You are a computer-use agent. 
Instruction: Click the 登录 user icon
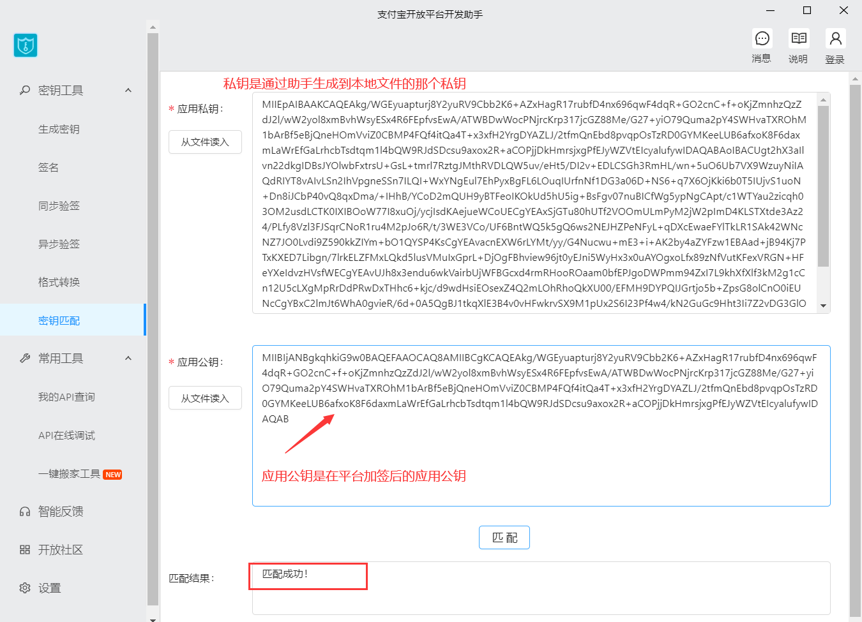tap(835, 39)
